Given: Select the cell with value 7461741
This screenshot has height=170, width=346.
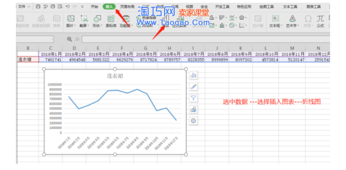Looking at the screenshot, I should (50, 60).
